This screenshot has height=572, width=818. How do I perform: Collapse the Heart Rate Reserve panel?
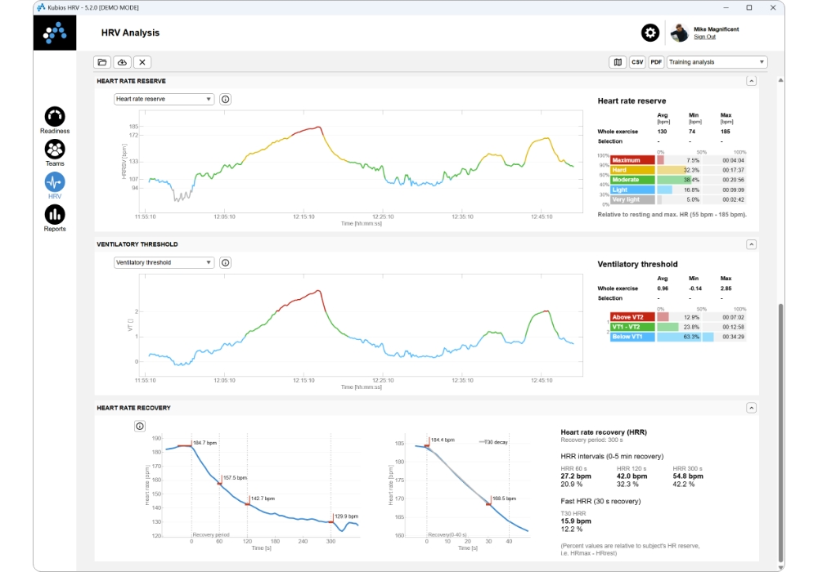751,81
